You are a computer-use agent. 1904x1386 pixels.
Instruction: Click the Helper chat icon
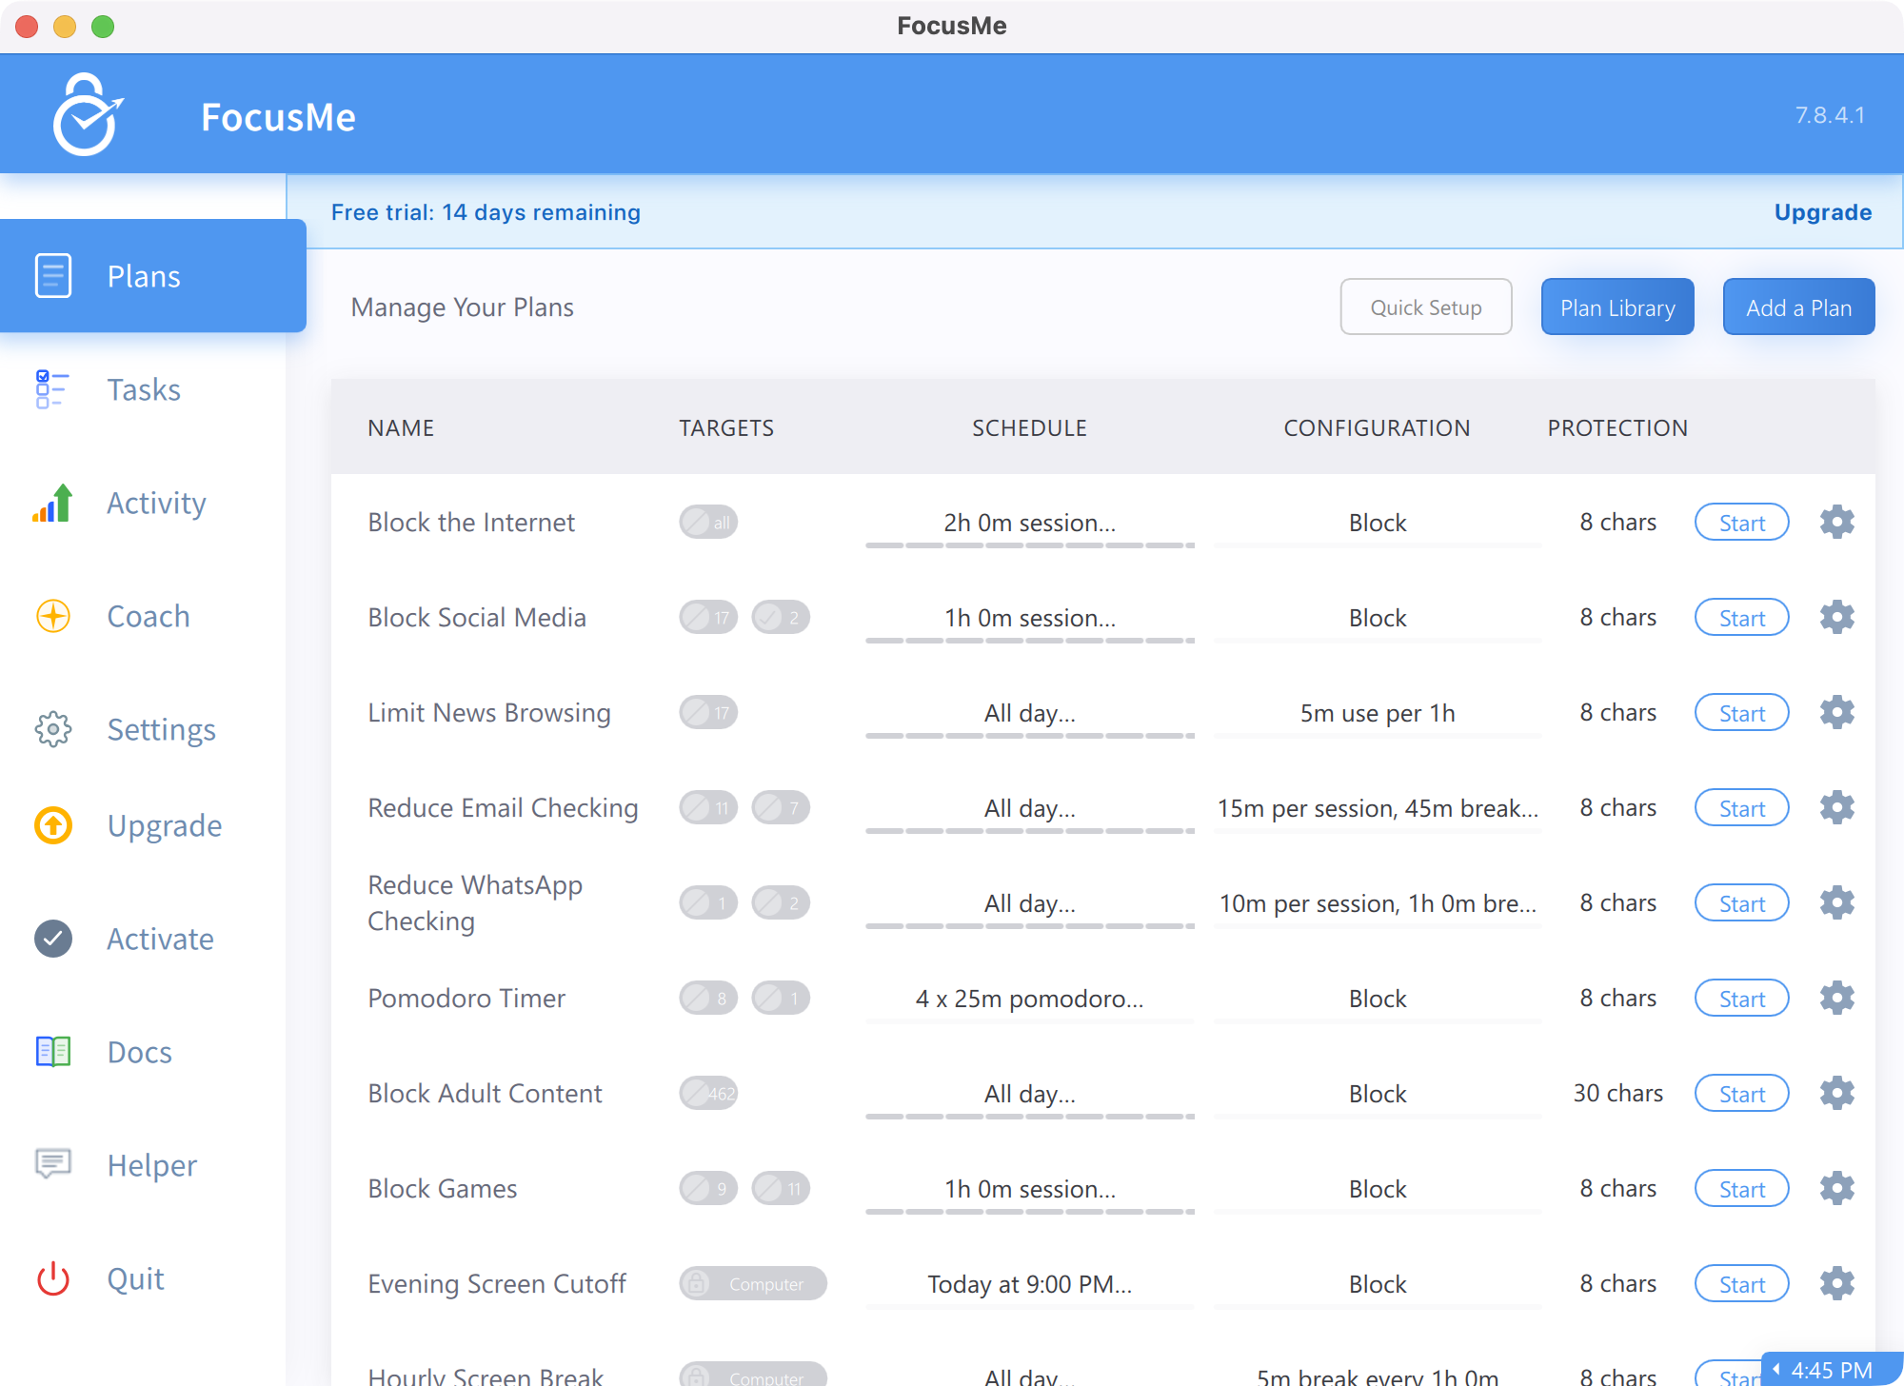(53, 1164)
